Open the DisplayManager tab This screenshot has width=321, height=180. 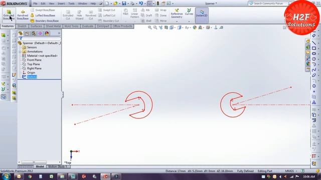tap(47, 33)
